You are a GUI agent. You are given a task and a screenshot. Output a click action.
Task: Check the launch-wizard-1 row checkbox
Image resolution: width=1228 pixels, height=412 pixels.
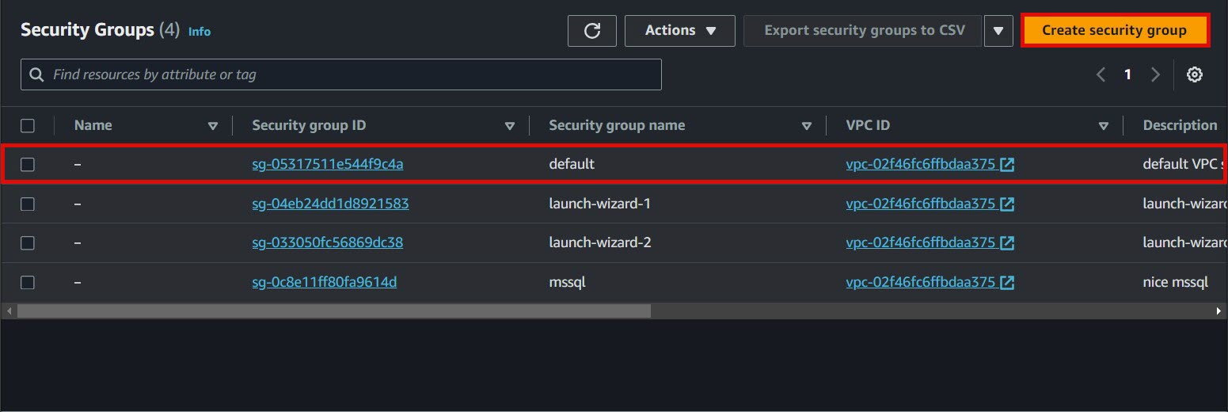coord(28,204)
